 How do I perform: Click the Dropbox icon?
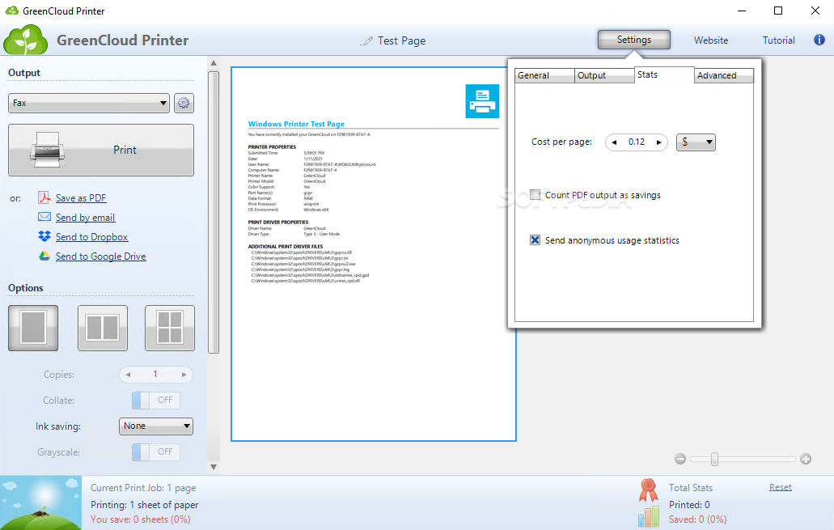pos(44,236)
